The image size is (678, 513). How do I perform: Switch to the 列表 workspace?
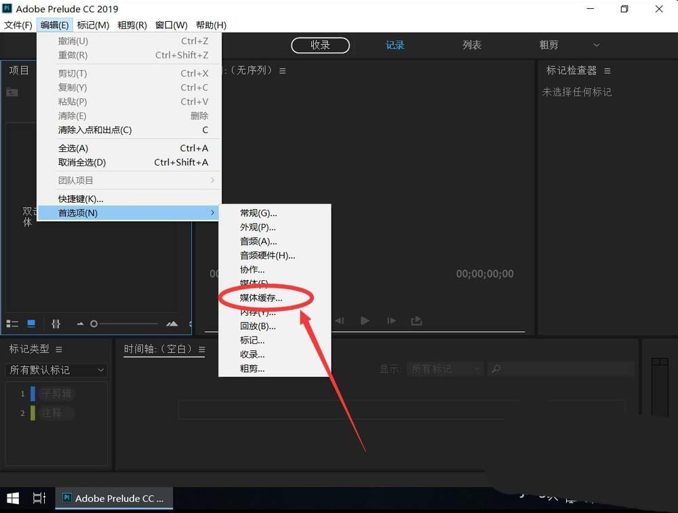472,45
